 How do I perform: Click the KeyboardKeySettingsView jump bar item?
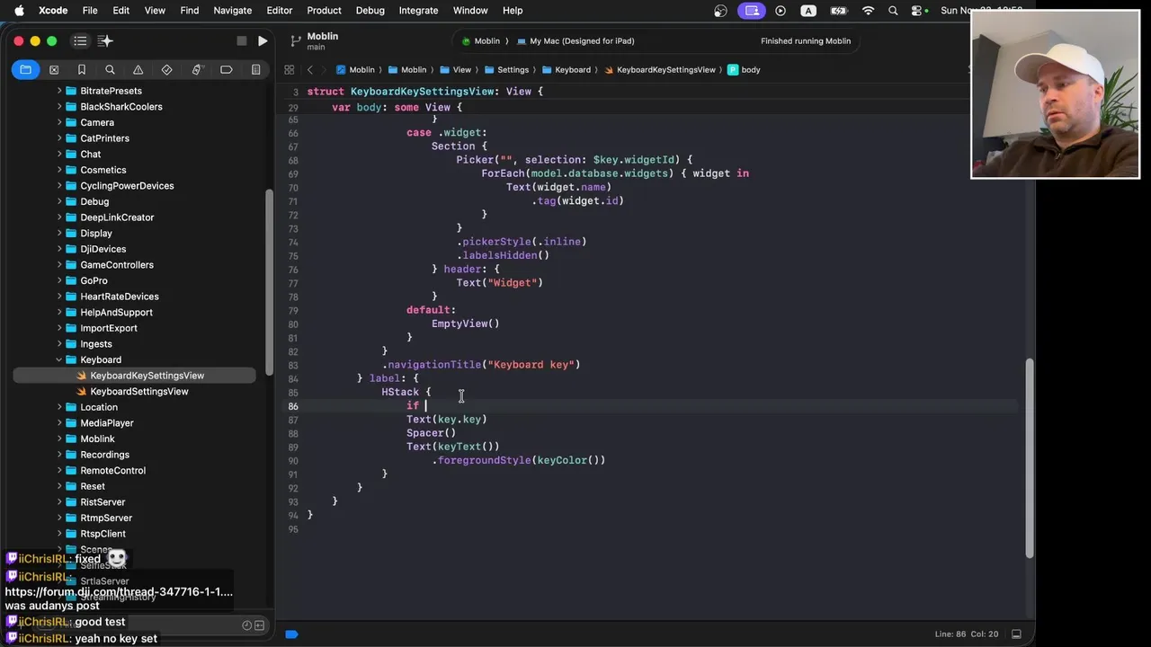point(659,69)
